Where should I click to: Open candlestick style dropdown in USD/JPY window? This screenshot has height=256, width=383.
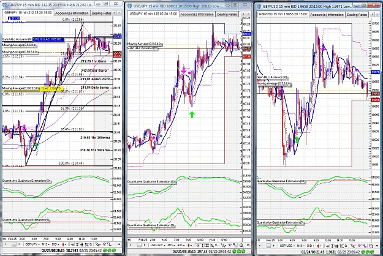click(190, 245)
